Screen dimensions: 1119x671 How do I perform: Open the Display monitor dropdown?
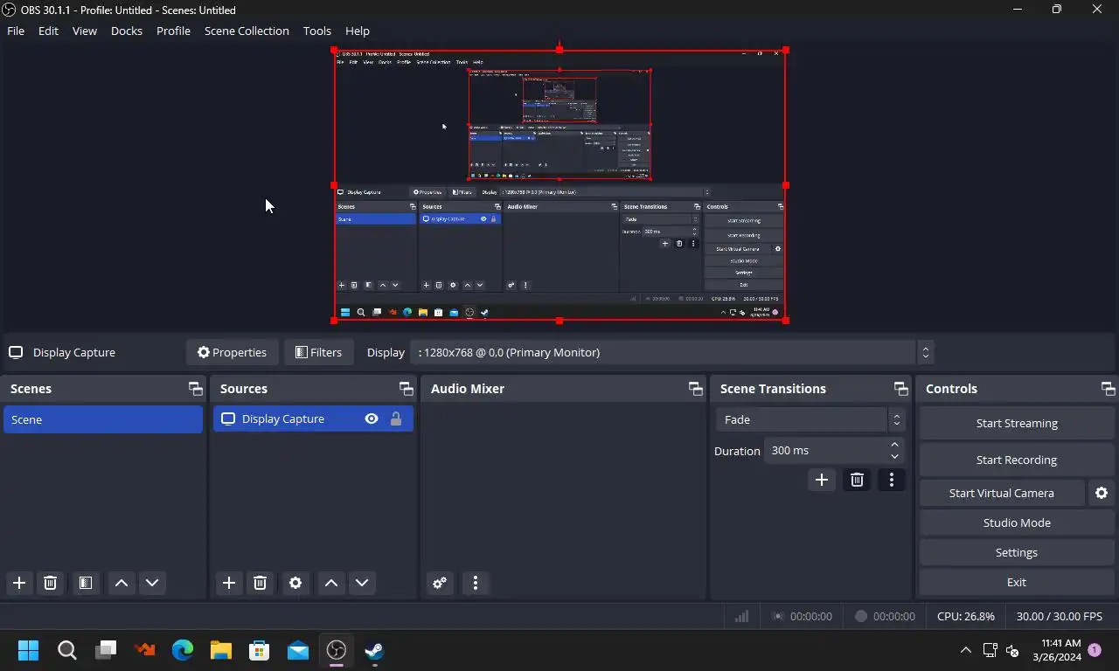point(671,352)
